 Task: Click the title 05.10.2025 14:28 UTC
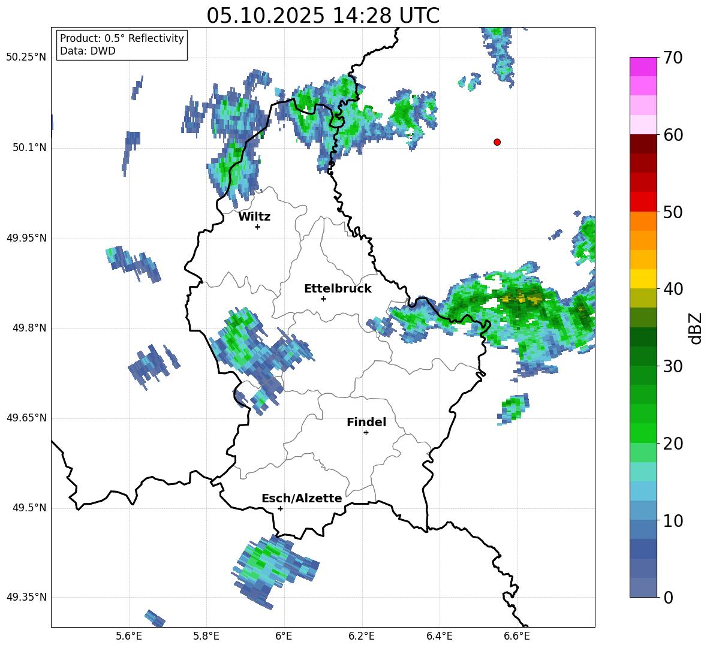point(323,16)
